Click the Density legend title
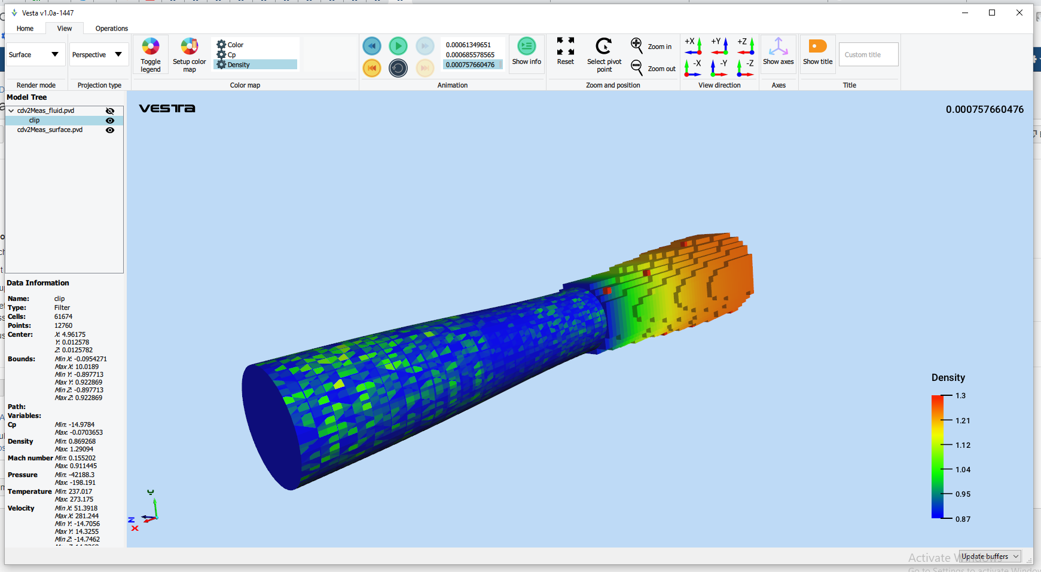Image resolution: width=1041 pixels, height=572 pixels. 948,377
